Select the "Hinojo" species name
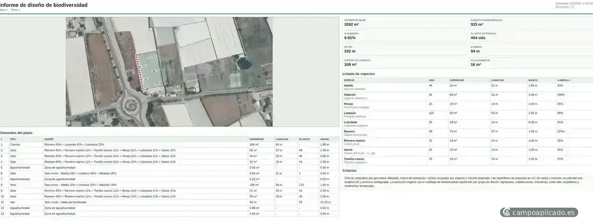The image size is (593, 221). coord(349,103)
